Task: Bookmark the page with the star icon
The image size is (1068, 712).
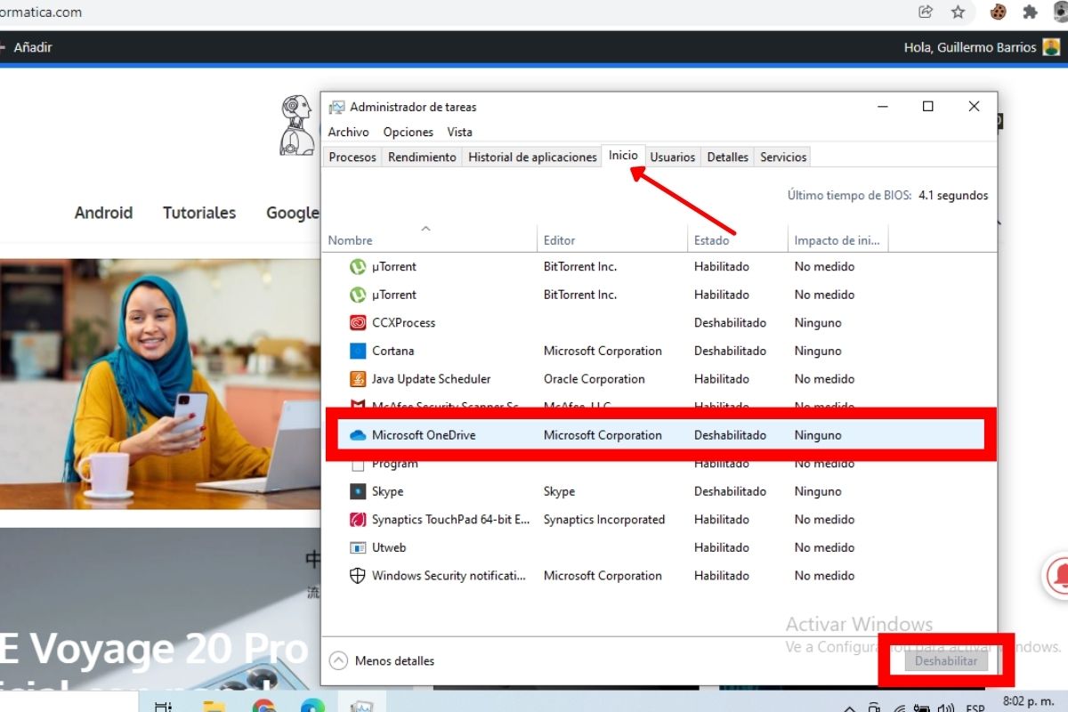Action: pyautogui.click(x=958, y=12)
